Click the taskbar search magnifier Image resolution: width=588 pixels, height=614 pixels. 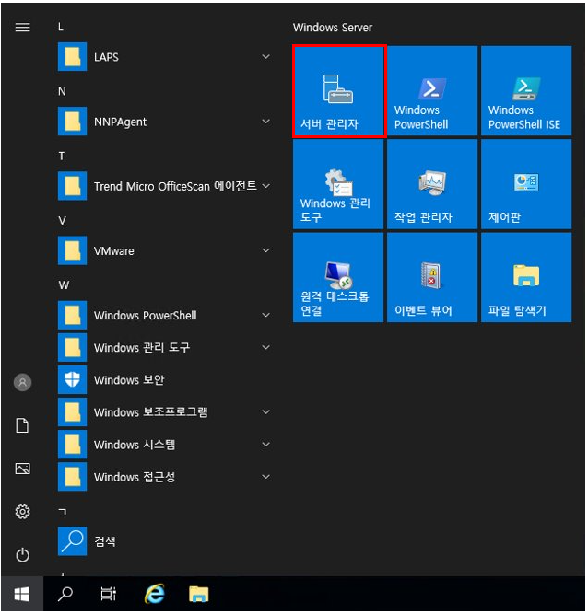(65, 595)
